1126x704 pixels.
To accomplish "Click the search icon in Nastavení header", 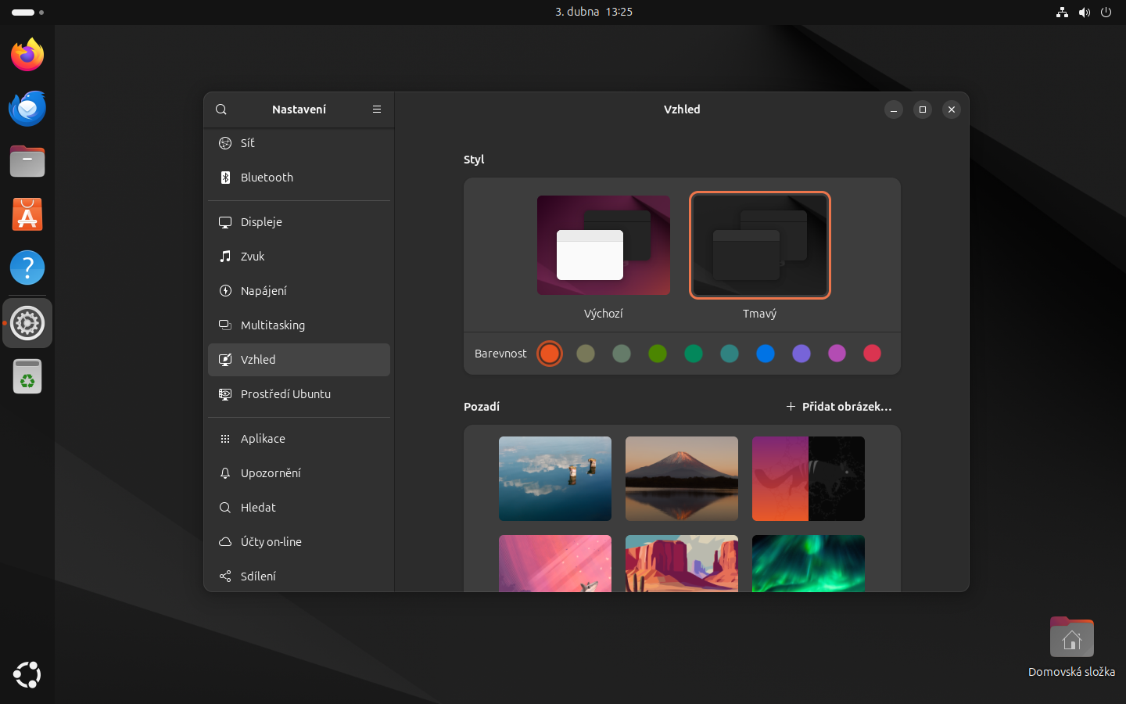I will [x=221, y=110].
